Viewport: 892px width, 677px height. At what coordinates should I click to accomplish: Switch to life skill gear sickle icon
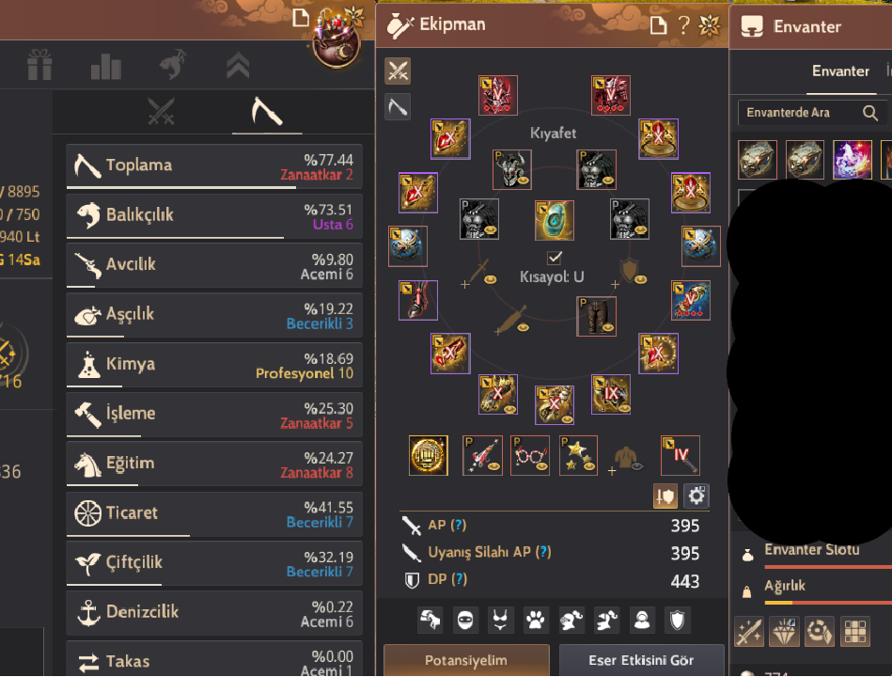tap(398, 106)
